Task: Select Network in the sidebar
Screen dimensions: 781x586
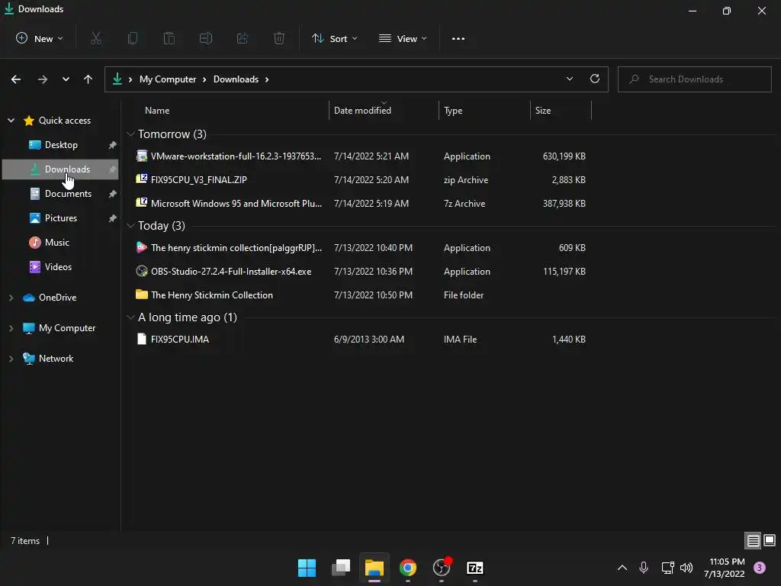Action: (56, 359)
